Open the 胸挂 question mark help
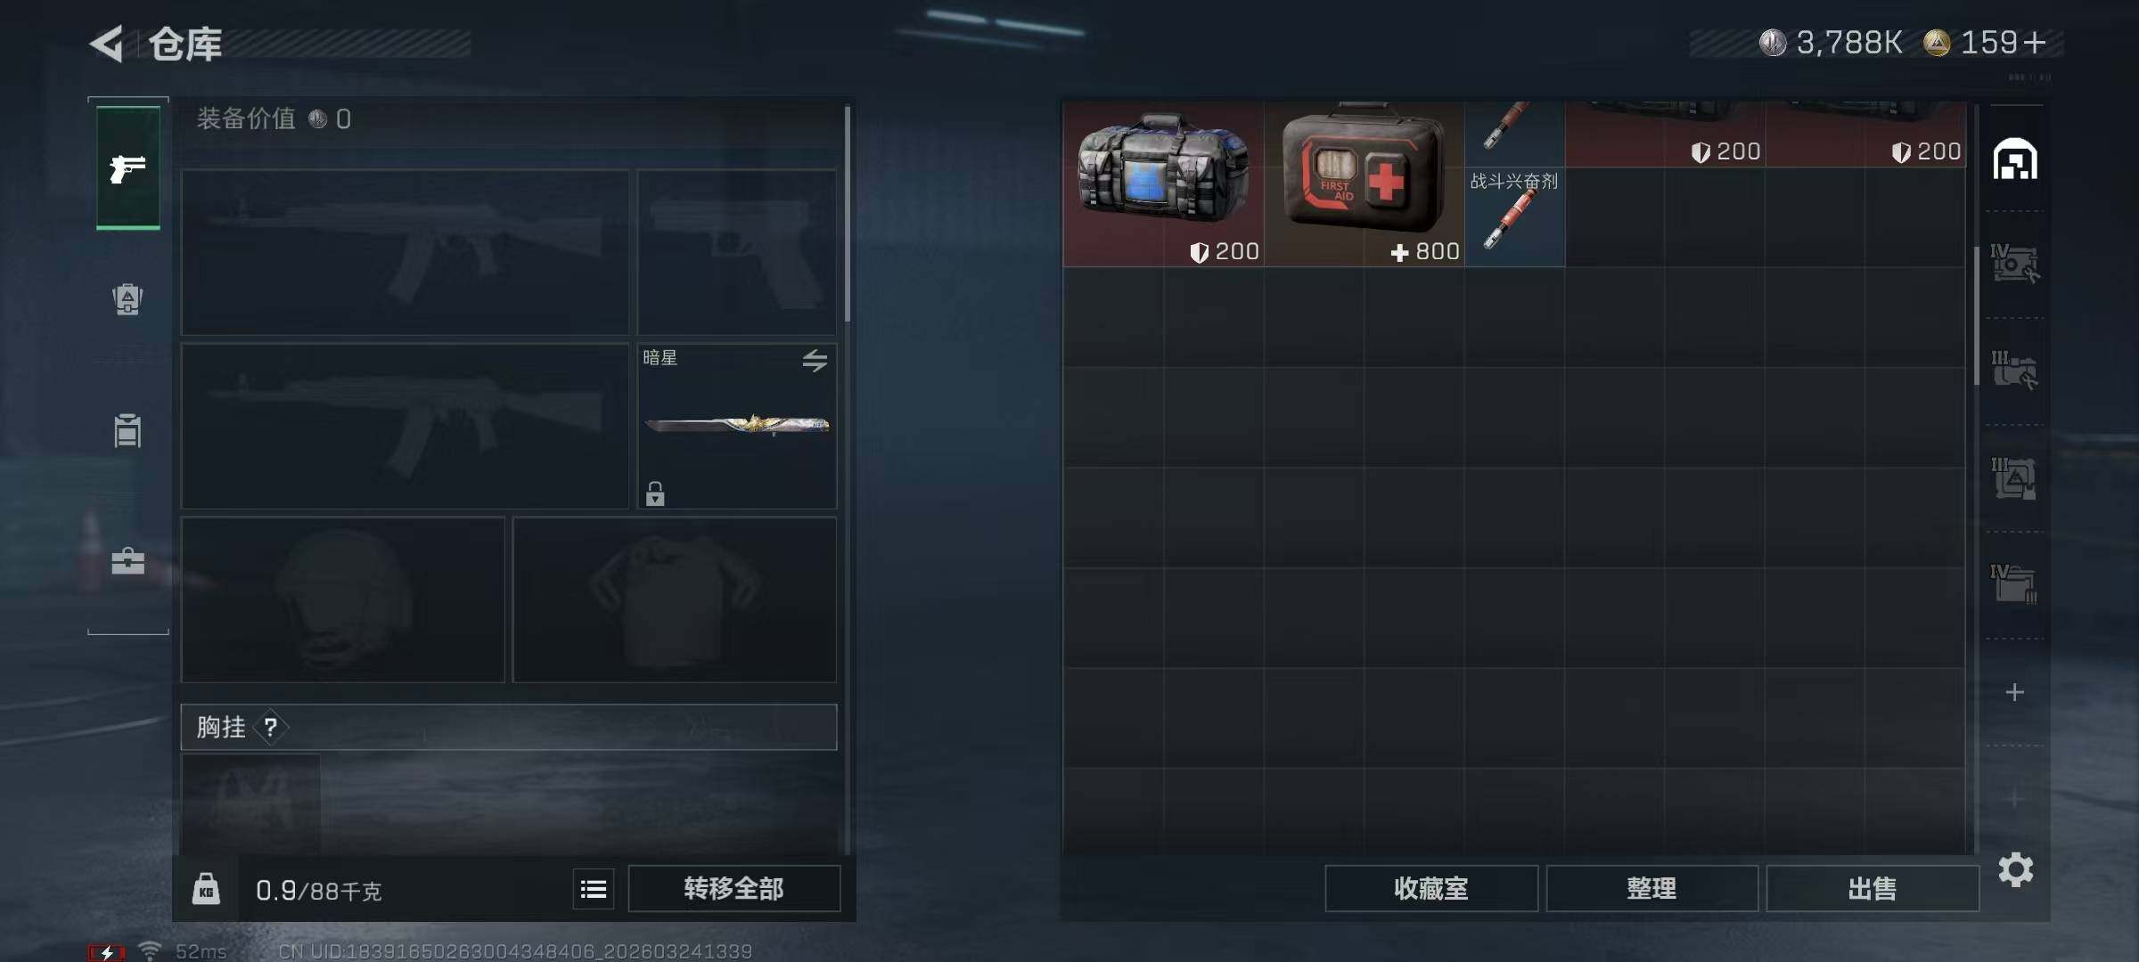This screenshot has height=962, width=2139. click(270, 728)
